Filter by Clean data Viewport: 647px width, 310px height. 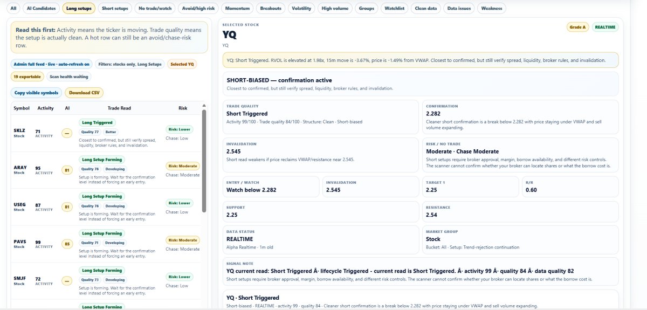pyautogui.click(x=426, y=8)
